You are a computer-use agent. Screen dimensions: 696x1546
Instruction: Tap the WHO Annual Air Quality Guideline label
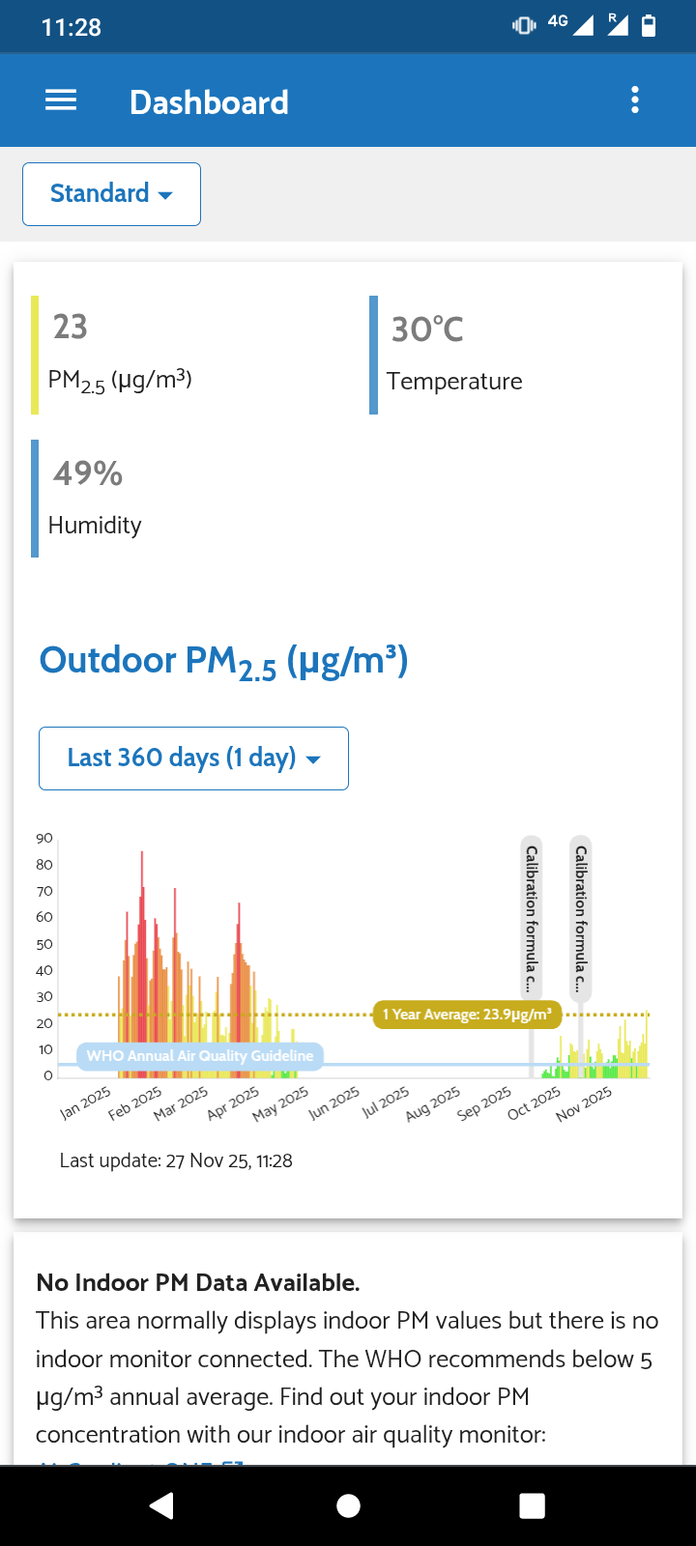[x=200, y=1056]
